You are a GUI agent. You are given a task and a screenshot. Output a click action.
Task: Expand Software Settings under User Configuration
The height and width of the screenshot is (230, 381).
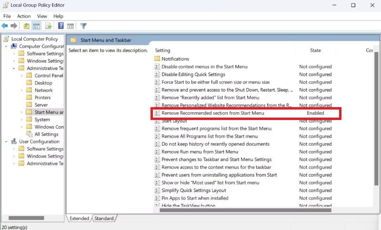click(x=14, y=149)
